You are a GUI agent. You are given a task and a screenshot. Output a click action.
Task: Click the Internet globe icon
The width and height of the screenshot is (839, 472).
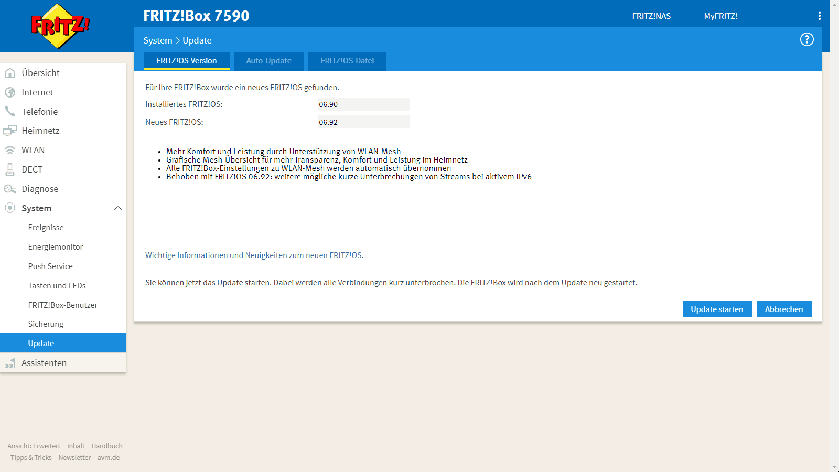(10, 92)
